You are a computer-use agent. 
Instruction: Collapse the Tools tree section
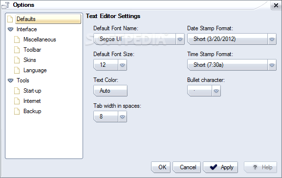tap(10, 80)
